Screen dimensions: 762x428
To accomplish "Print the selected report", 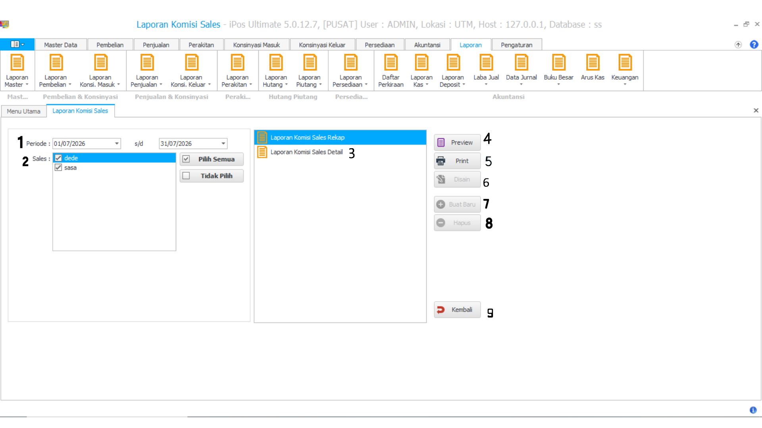I will click(x=457, y=161).
